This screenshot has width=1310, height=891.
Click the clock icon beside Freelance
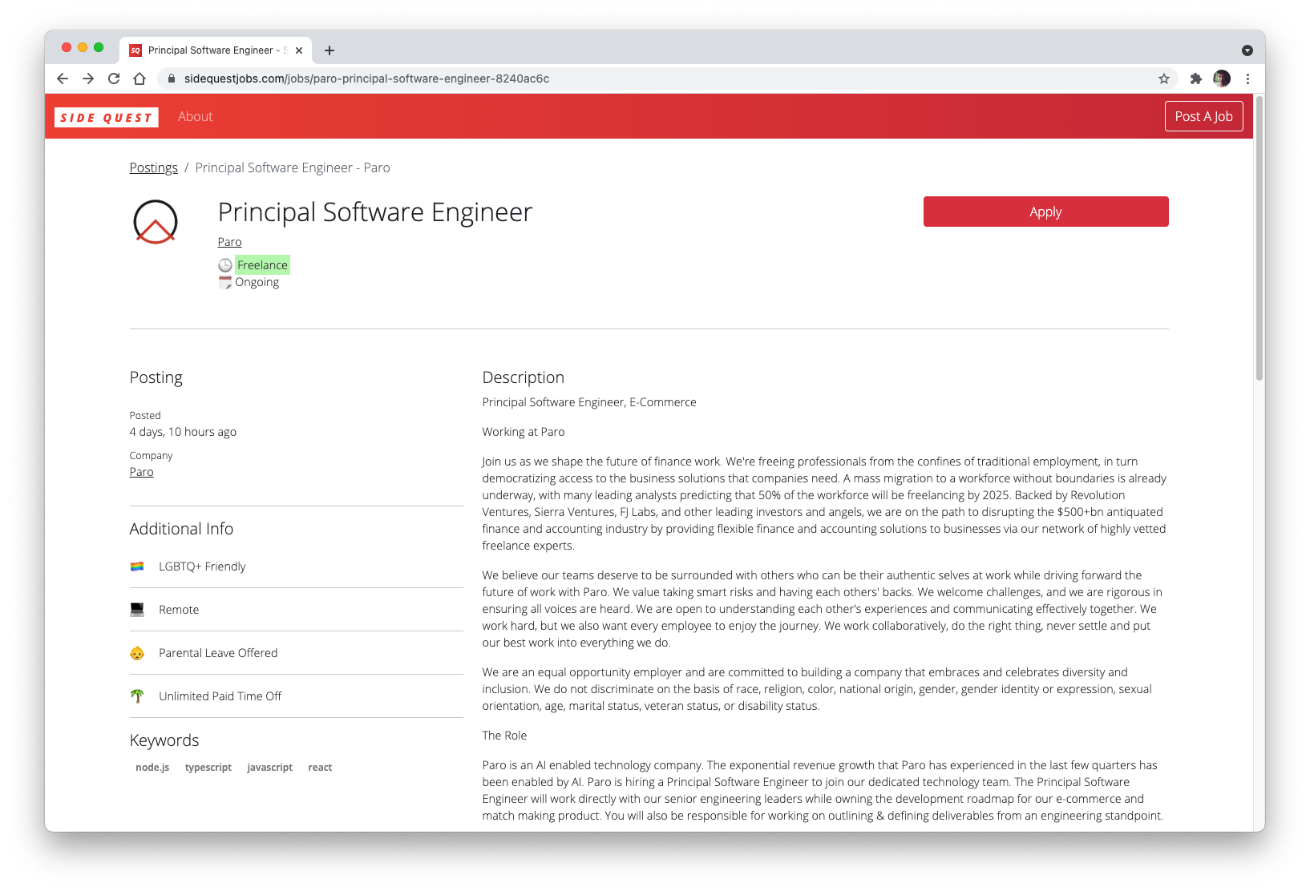pyautogui.click(x=225, y=265)
